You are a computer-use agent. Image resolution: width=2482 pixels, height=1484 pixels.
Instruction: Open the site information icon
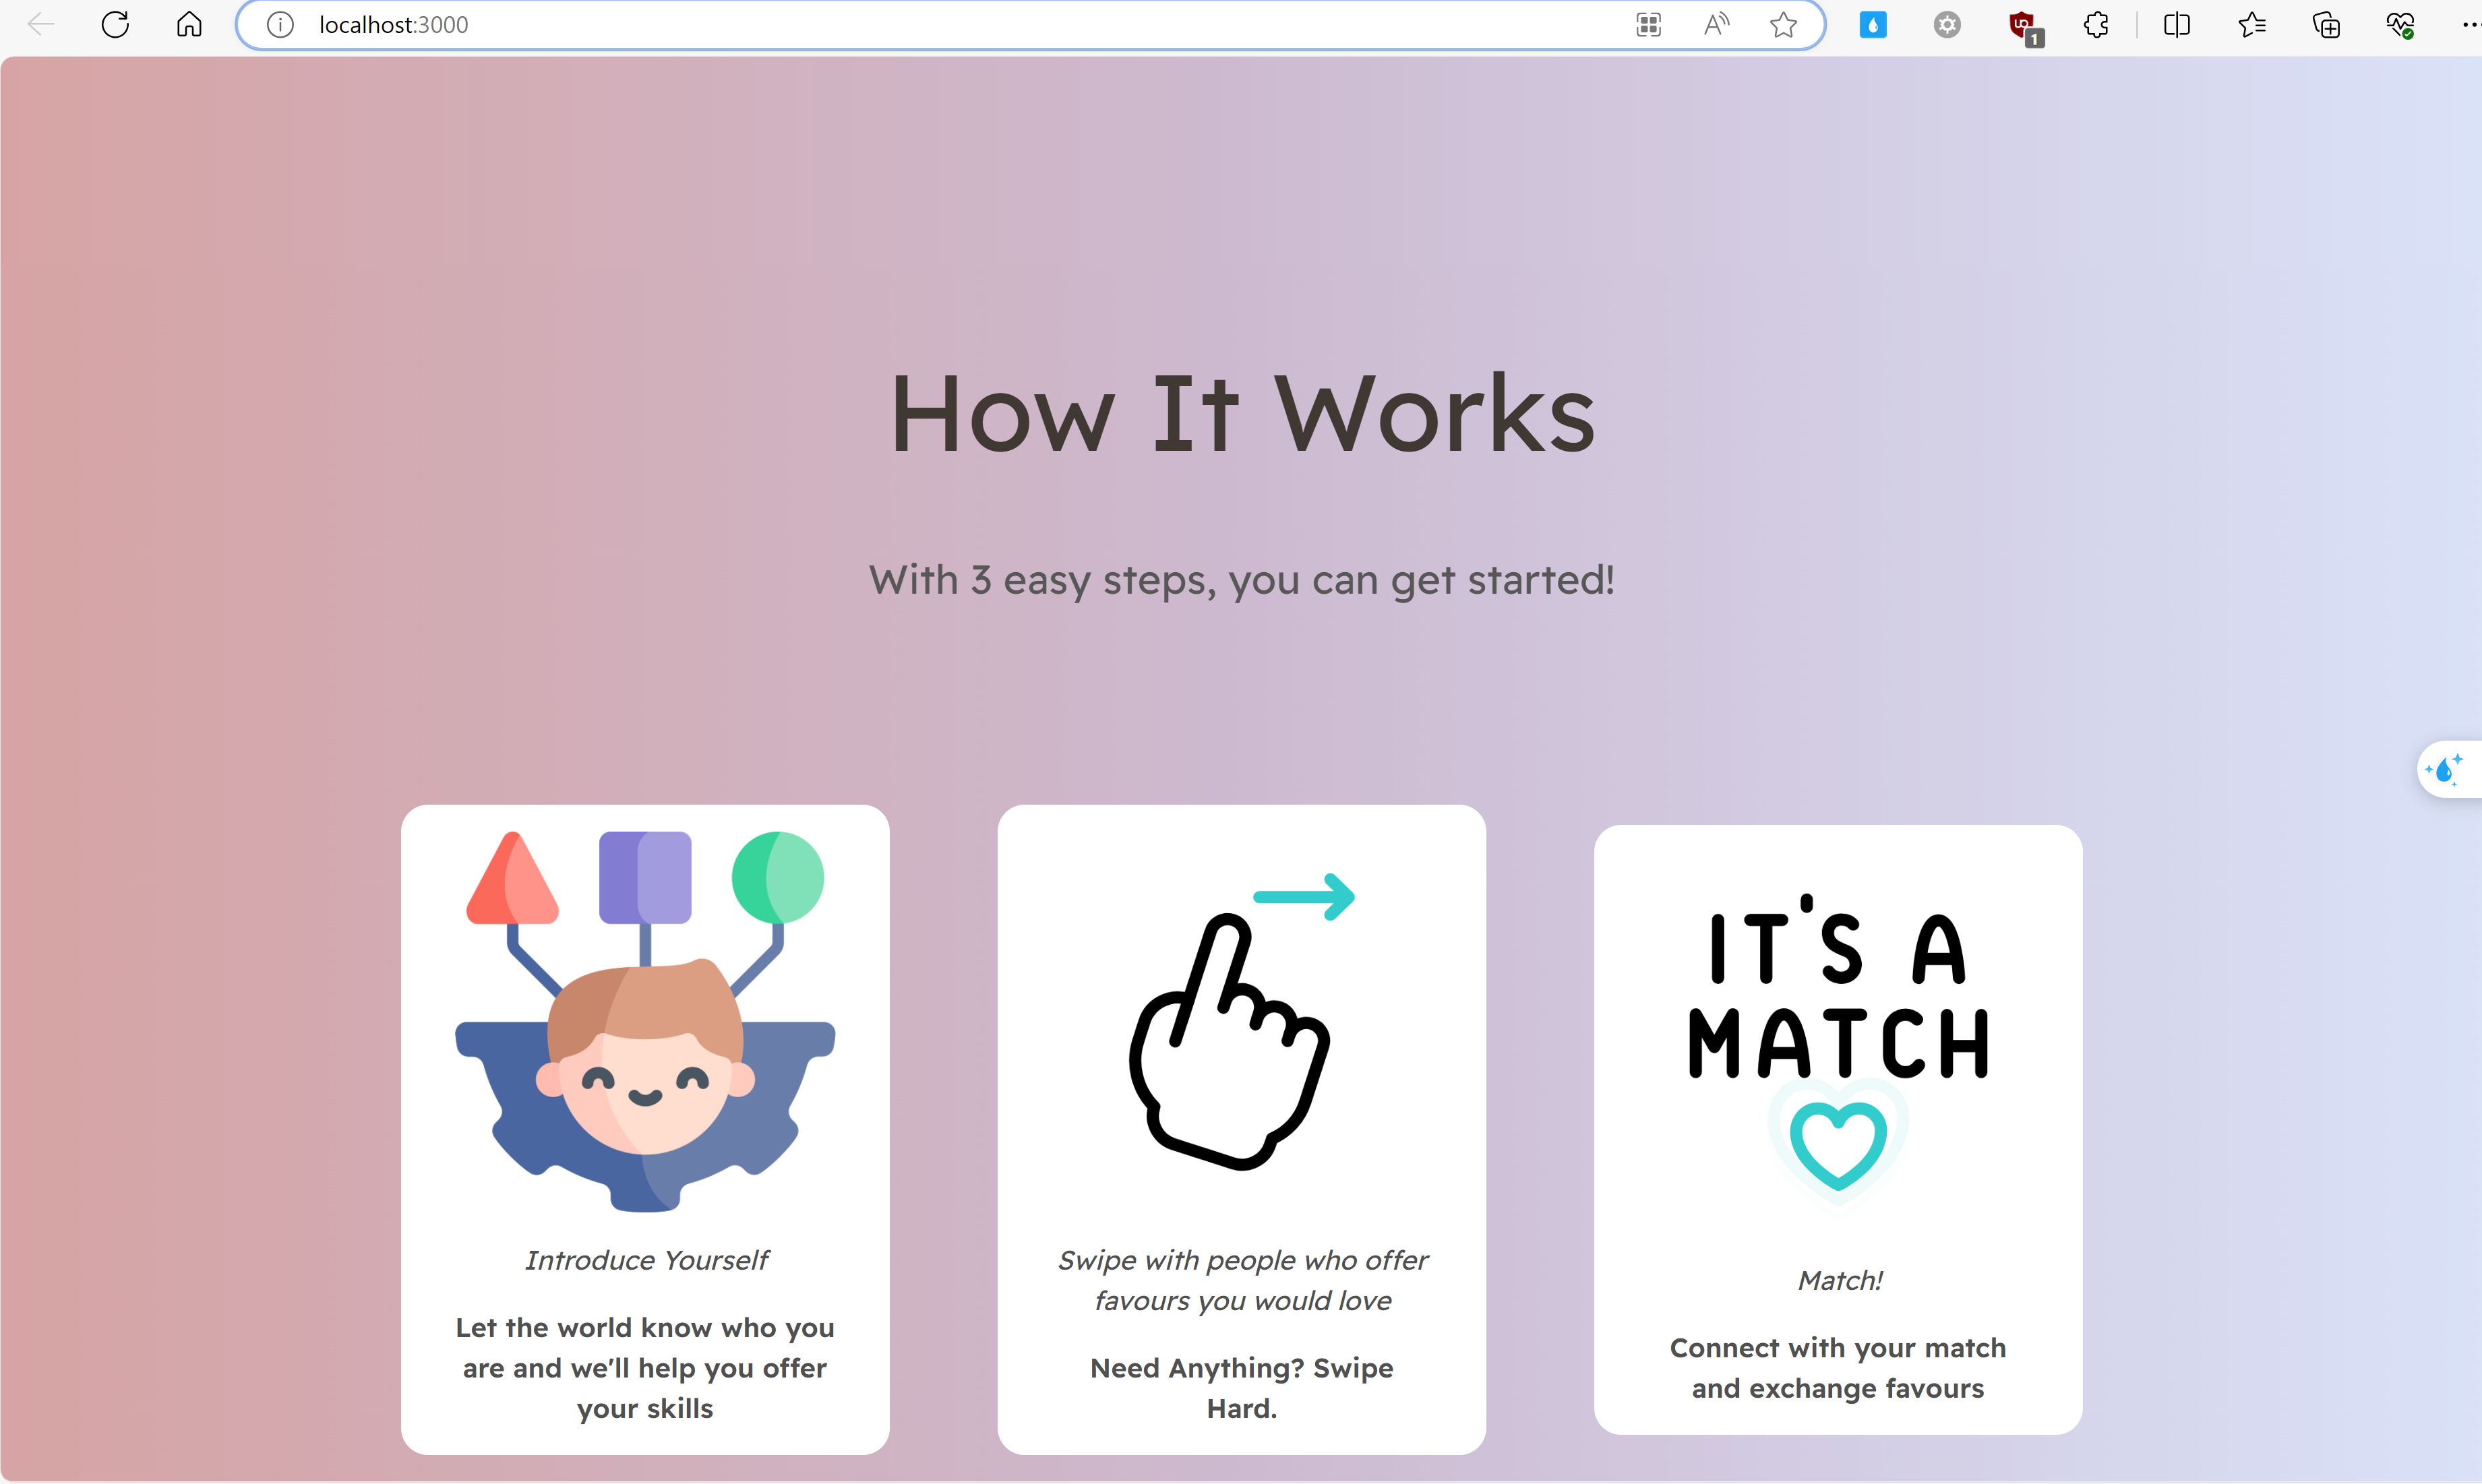281,24
